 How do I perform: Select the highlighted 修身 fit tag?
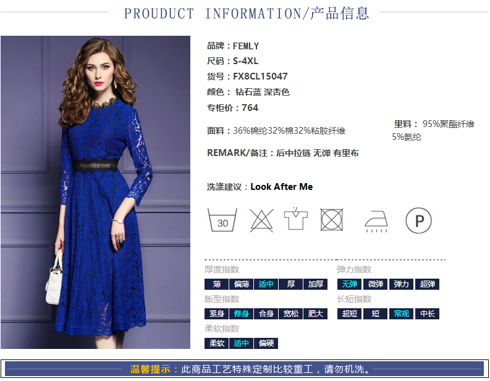(241, 314)
